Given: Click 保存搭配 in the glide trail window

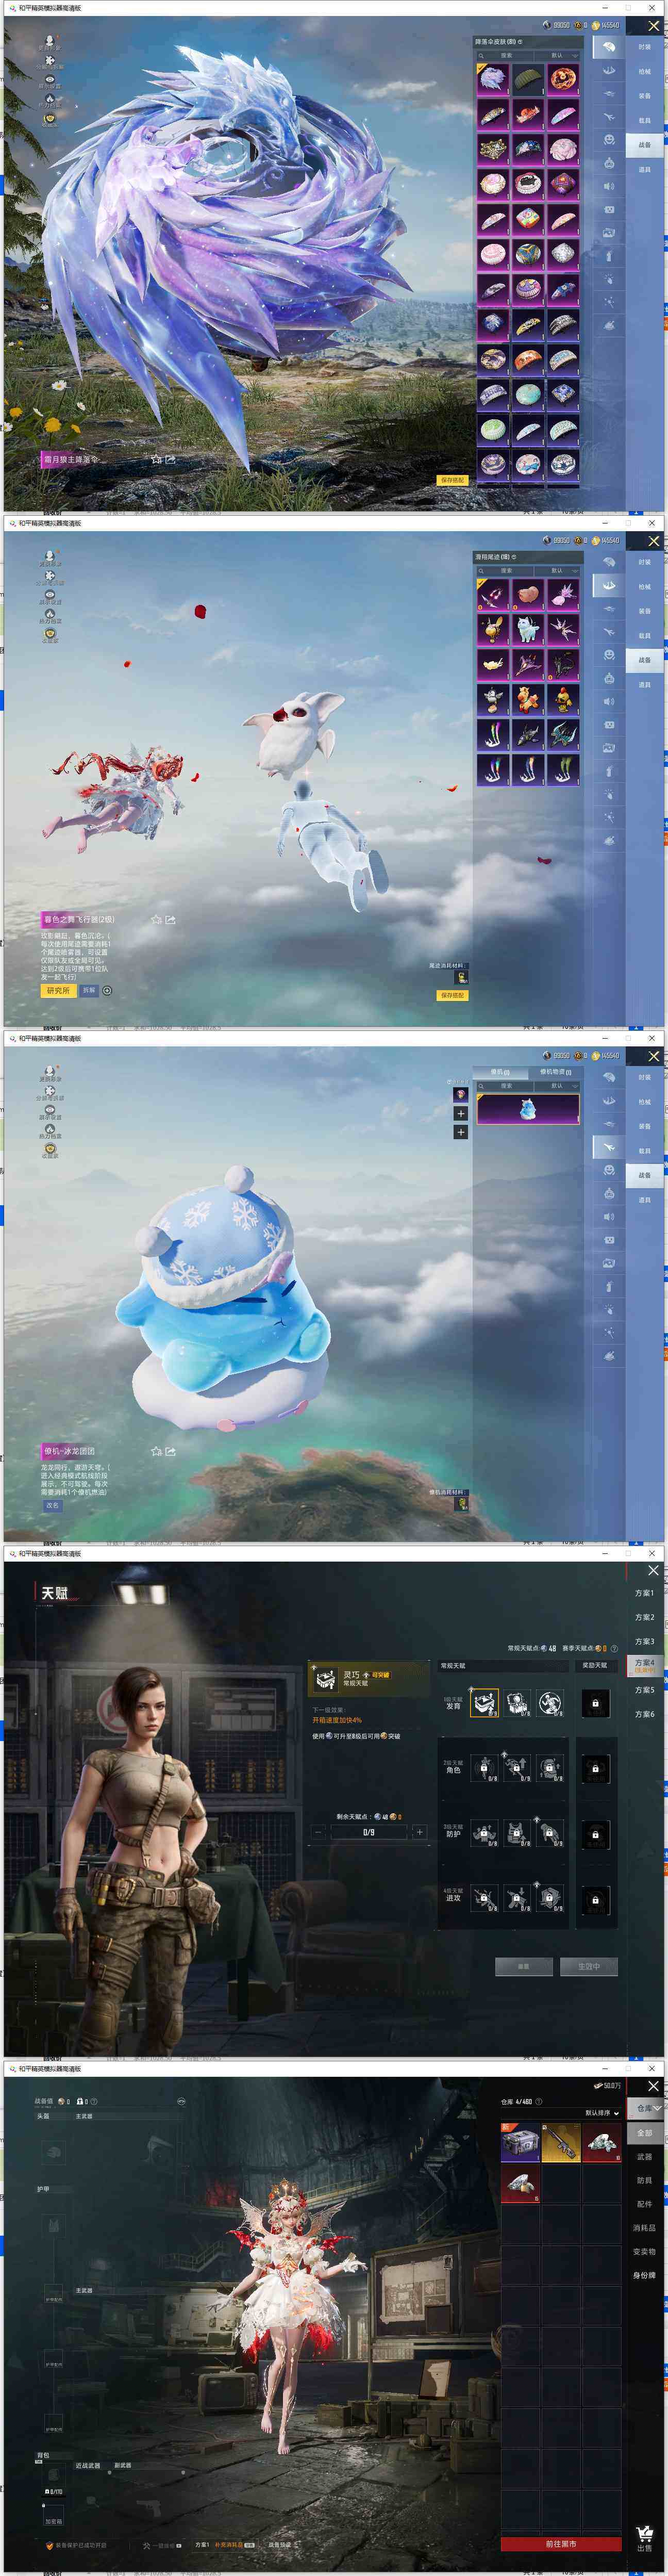Looking at the screenshot, I should [x=452, y=996].
